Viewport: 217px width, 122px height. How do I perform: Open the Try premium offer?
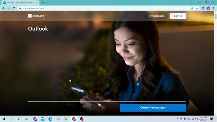click(156, 16)
